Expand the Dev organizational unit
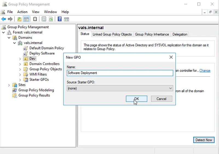 coord(20,59)
